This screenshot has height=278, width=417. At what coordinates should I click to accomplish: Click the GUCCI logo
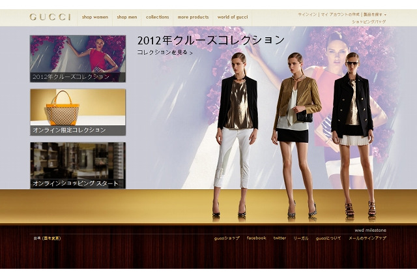(50, 18)
